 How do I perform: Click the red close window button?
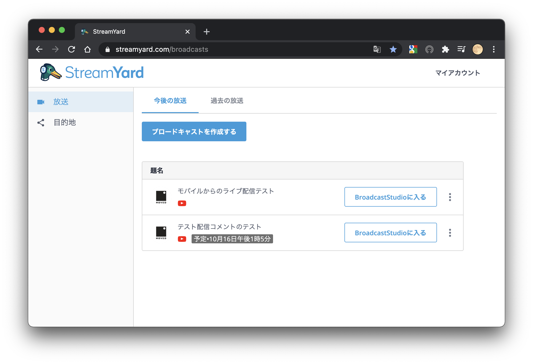coord(42,30)
